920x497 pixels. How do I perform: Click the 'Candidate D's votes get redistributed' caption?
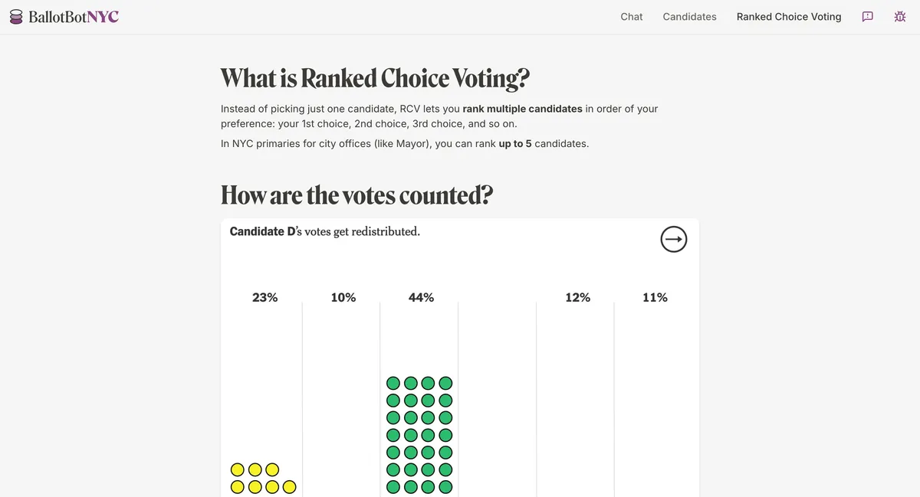(x=325, y=231)
